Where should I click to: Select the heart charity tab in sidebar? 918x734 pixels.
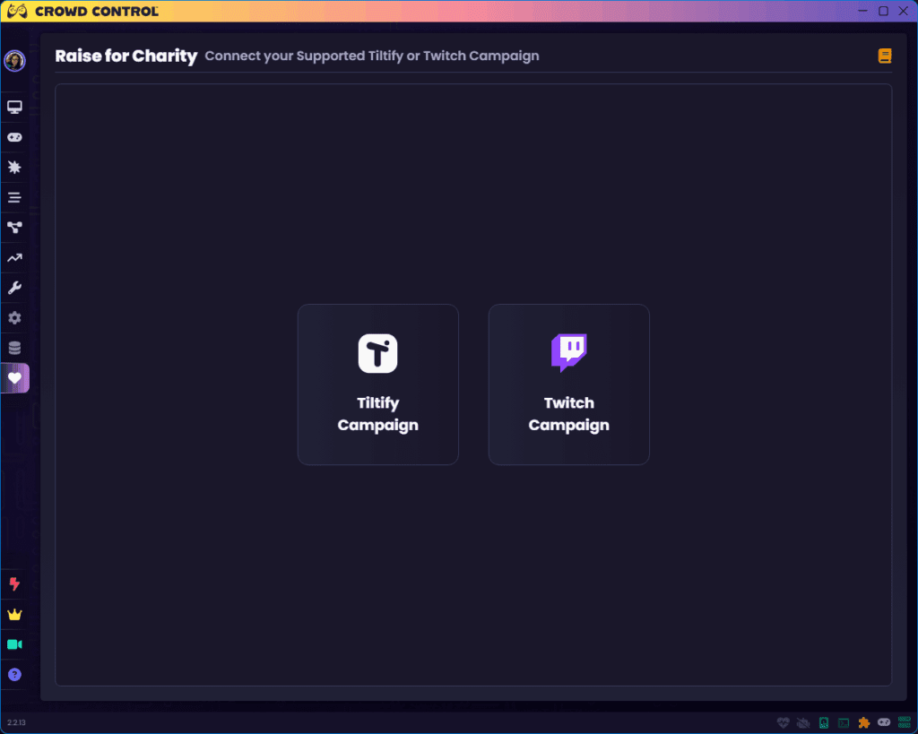14,378
